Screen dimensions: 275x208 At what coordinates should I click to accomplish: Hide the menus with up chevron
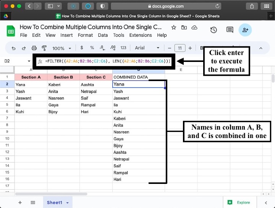pyautogui.click(x=261, y=48)
